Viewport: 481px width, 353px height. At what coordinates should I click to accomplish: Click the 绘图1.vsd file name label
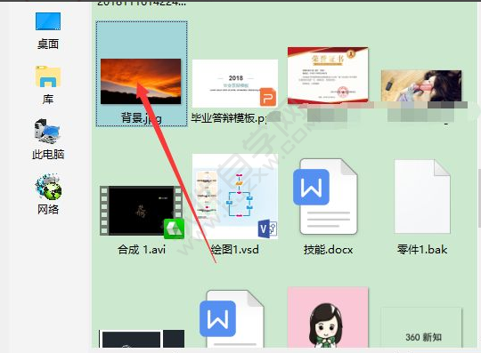(235, 250)
